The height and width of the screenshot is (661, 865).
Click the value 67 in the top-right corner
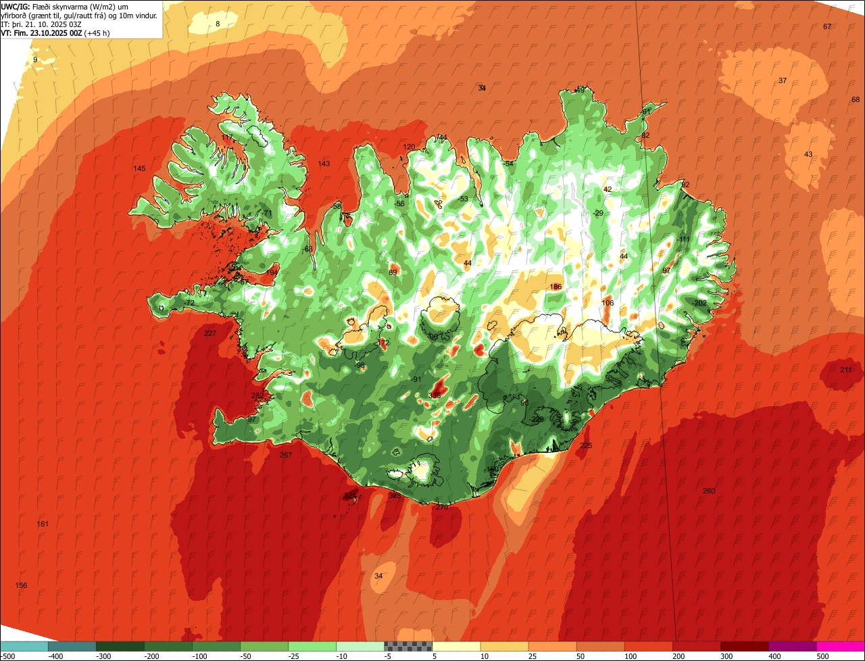(x=827, y=26)
